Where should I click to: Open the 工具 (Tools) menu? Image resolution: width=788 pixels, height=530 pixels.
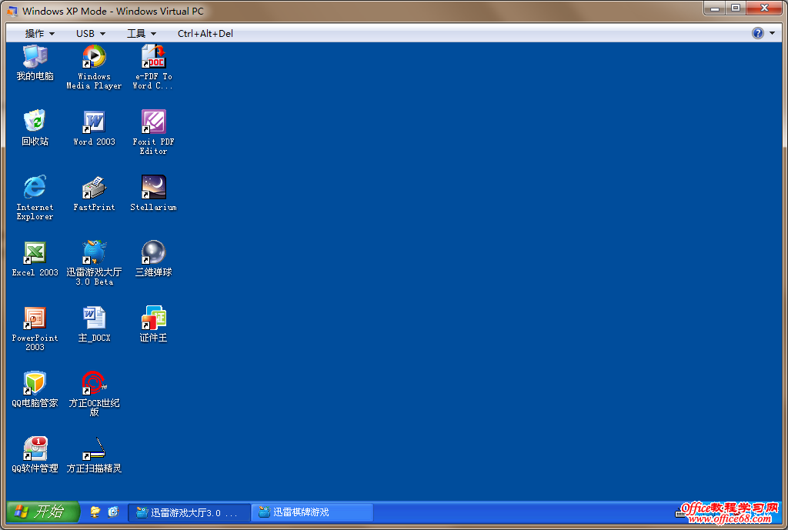(142, 33)
